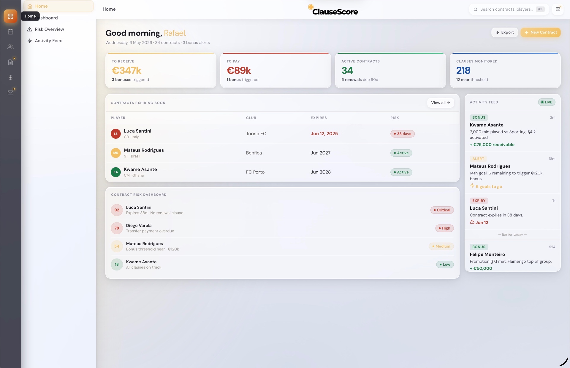Click the Export button
Viewport: 570px width, 368px height.
click(505, 32)
